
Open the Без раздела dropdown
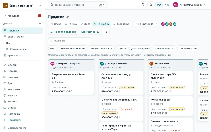point(146,24)
